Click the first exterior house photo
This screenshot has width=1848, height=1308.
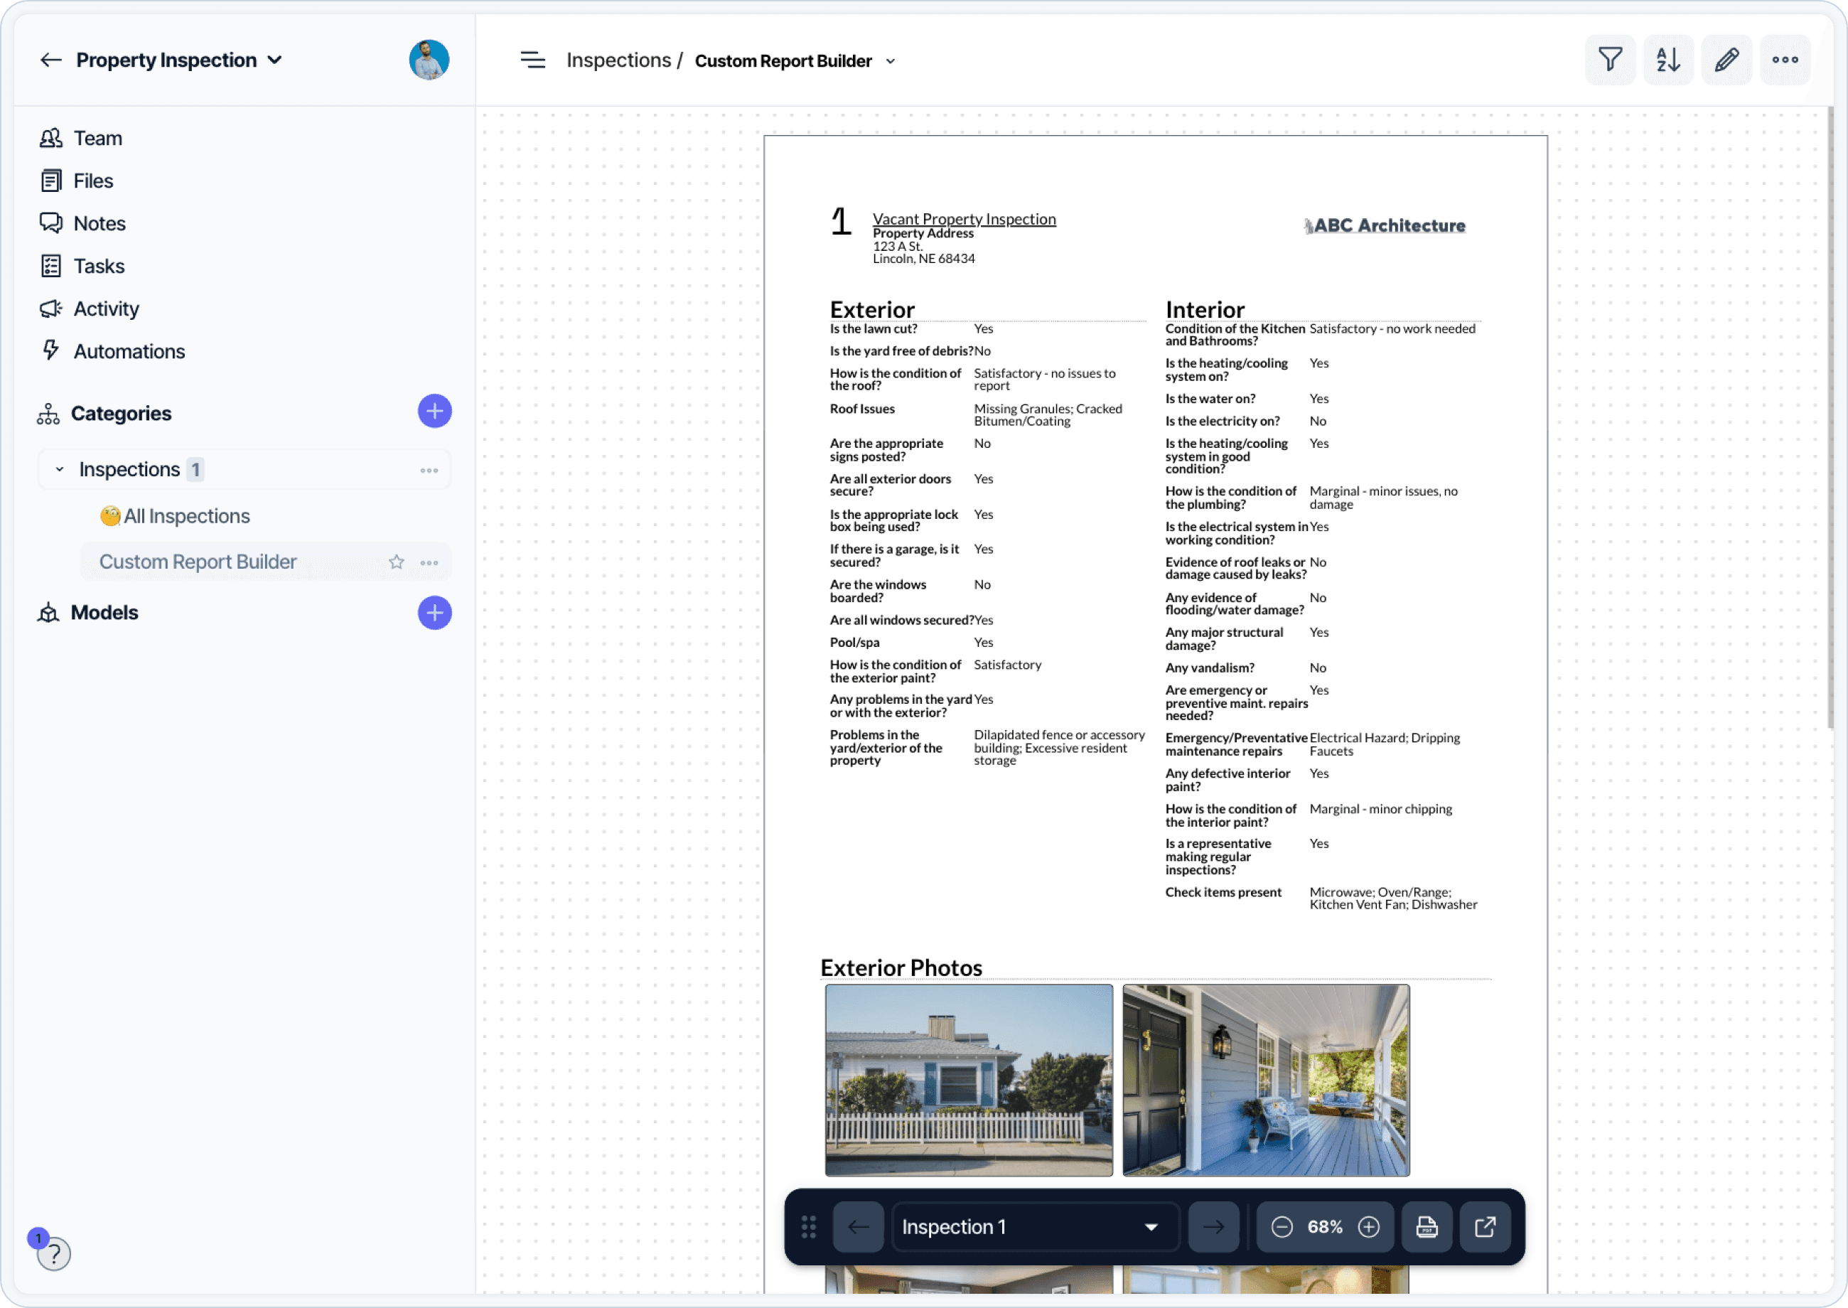pyautogui.click(x=969, y=1080)
